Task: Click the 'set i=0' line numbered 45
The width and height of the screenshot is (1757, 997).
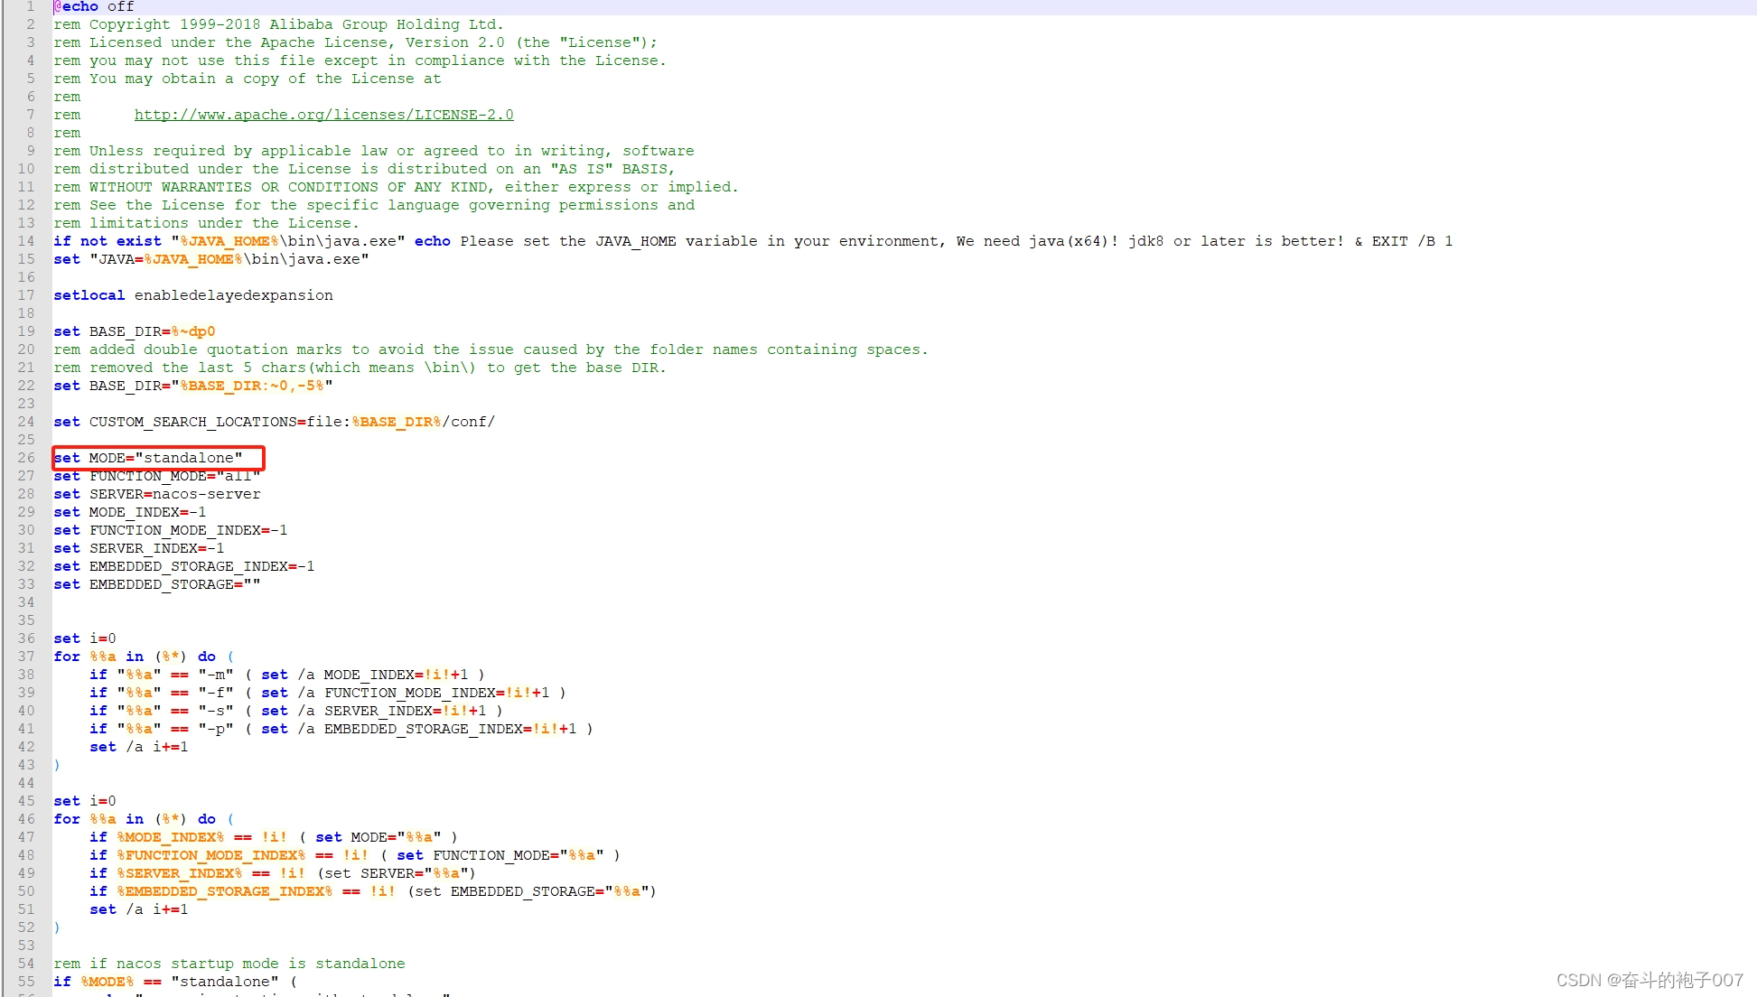Action: click(x=84, y=801)
